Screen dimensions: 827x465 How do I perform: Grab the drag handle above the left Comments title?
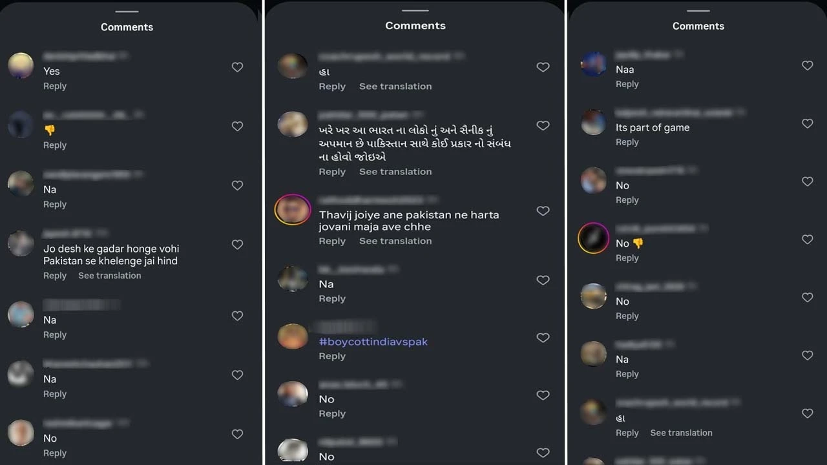[x=127, y=12]
